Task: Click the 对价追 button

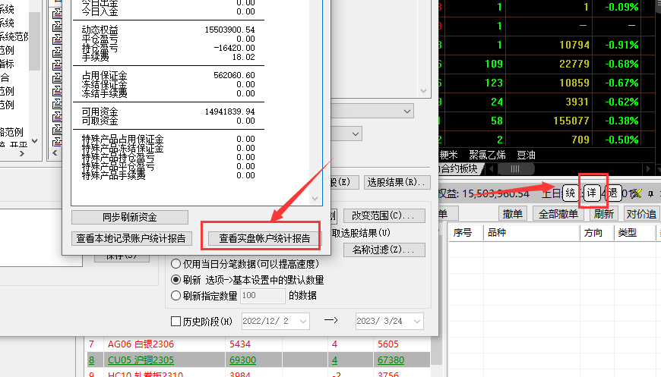Action: pyautogui.click(x=641, y=214)
